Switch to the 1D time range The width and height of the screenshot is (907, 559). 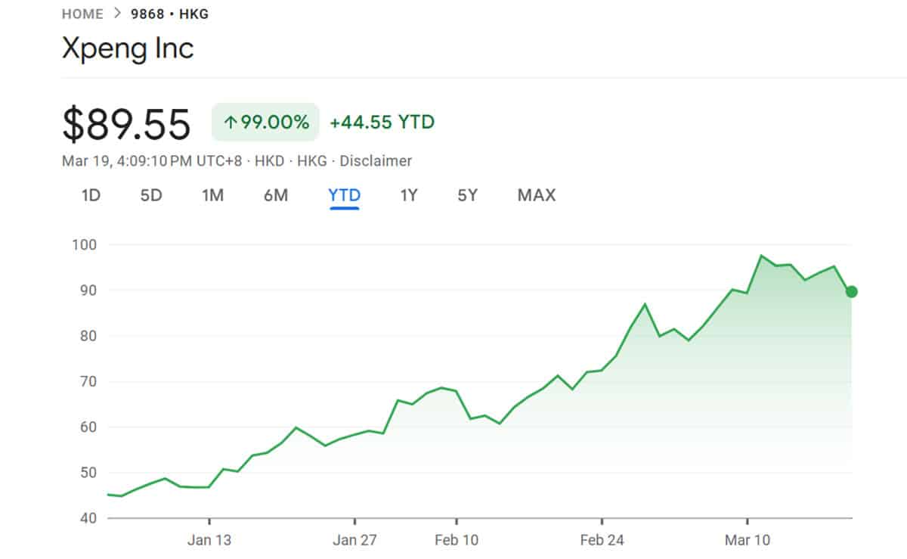tap(91, 195)
